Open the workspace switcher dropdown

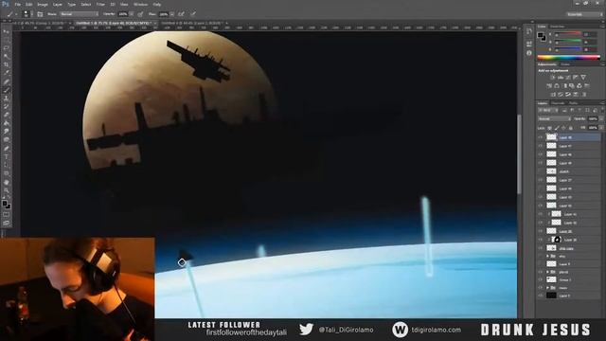pos(584,14)
